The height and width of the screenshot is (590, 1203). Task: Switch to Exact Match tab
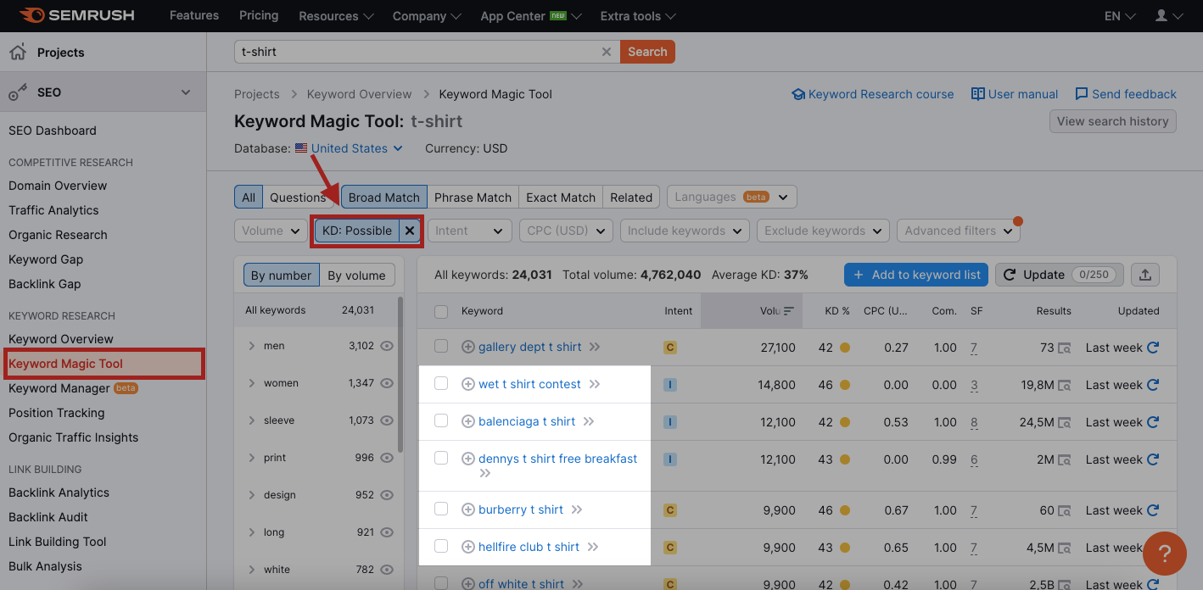(561, 198)
